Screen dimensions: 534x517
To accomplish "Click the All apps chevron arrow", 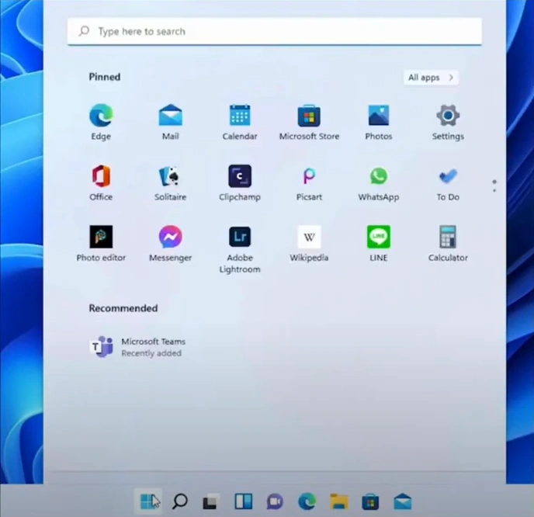I will 451,78.
